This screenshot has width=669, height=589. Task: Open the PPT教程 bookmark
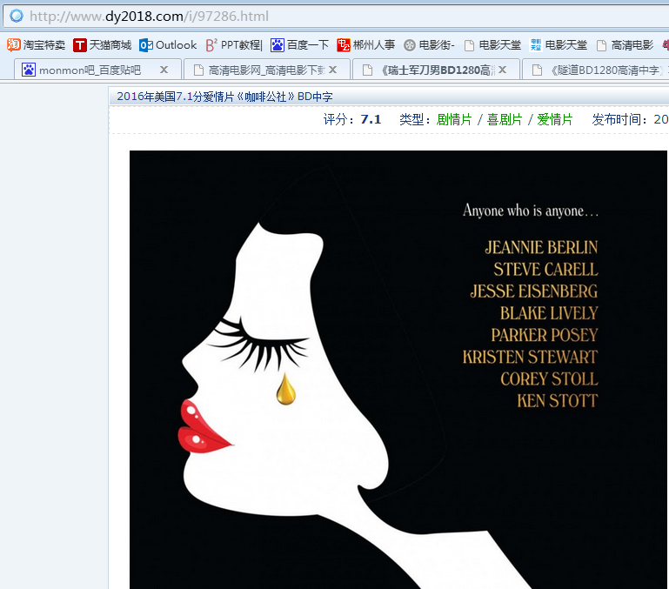point(234,45)
